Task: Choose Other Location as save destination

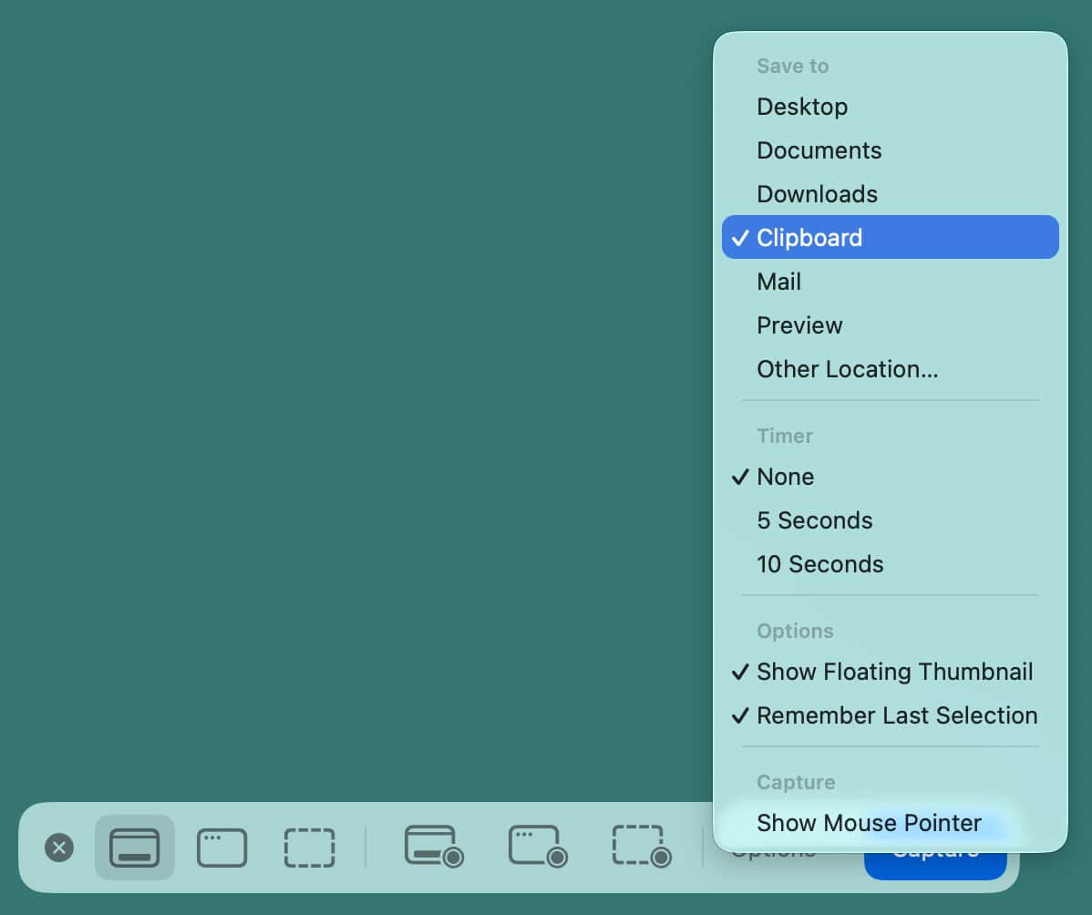Action: pos(847,369)
